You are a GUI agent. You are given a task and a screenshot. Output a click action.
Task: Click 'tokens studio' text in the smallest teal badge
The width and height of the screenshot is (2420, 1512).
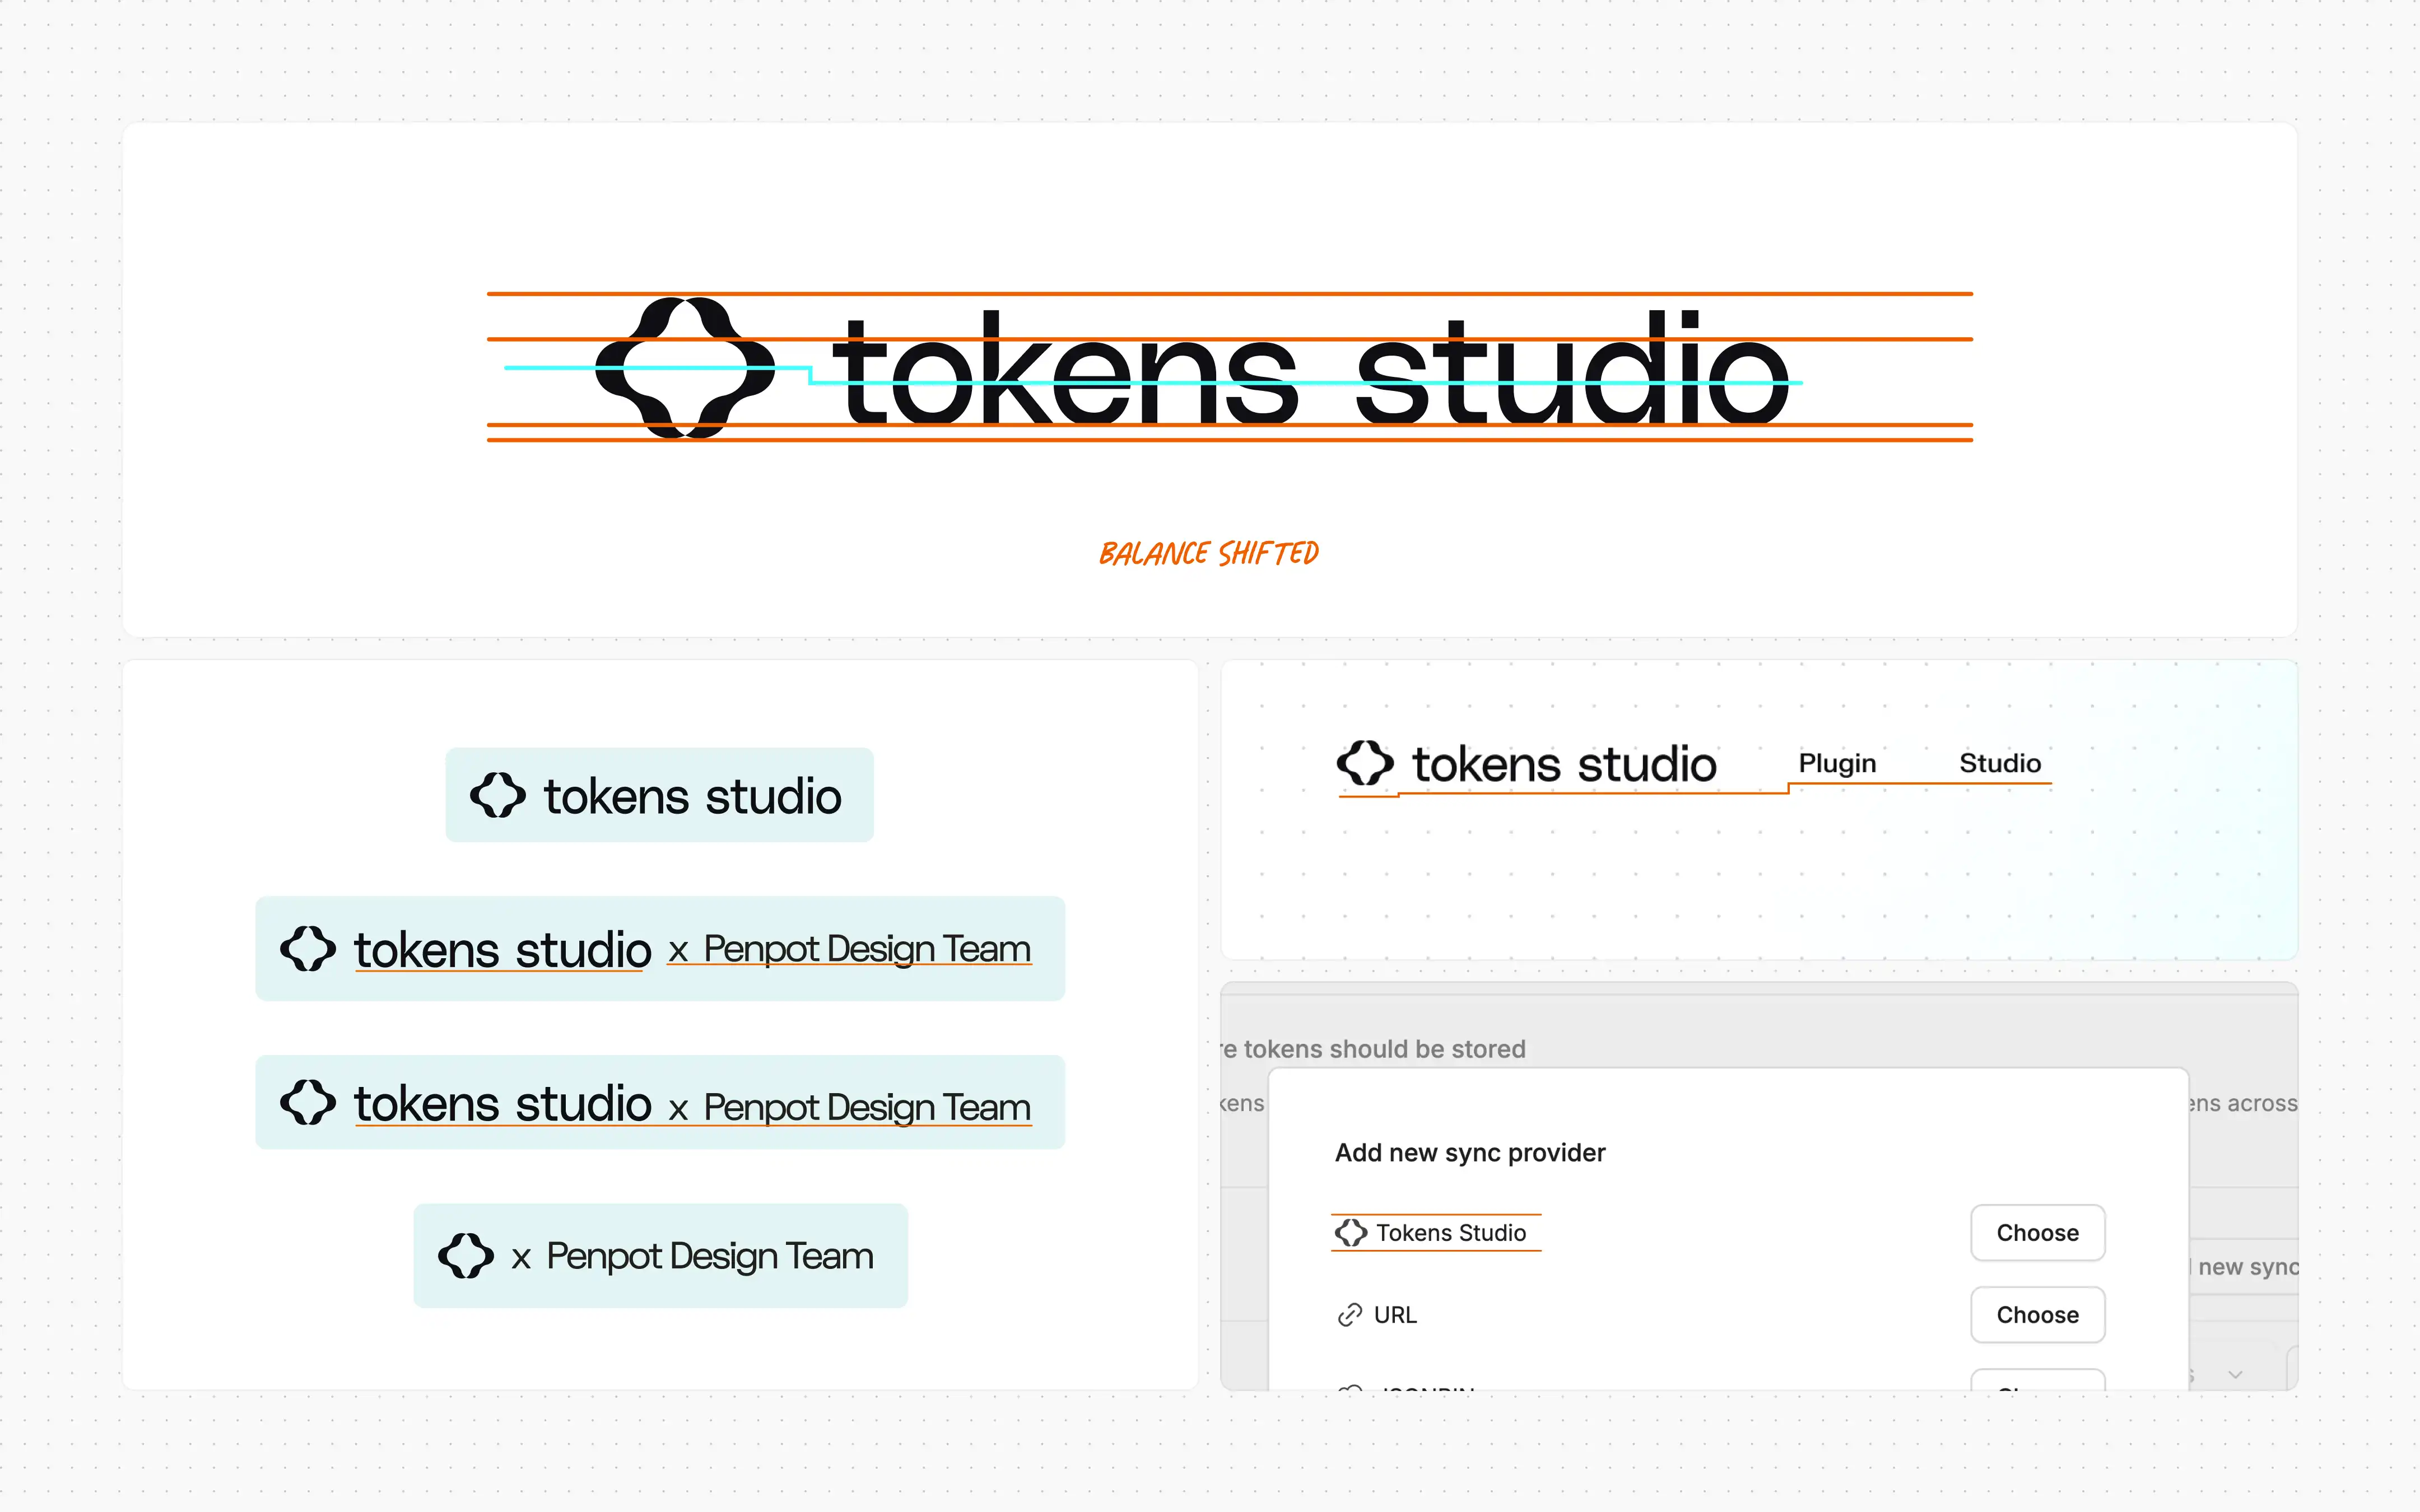[x=692, y=796]
